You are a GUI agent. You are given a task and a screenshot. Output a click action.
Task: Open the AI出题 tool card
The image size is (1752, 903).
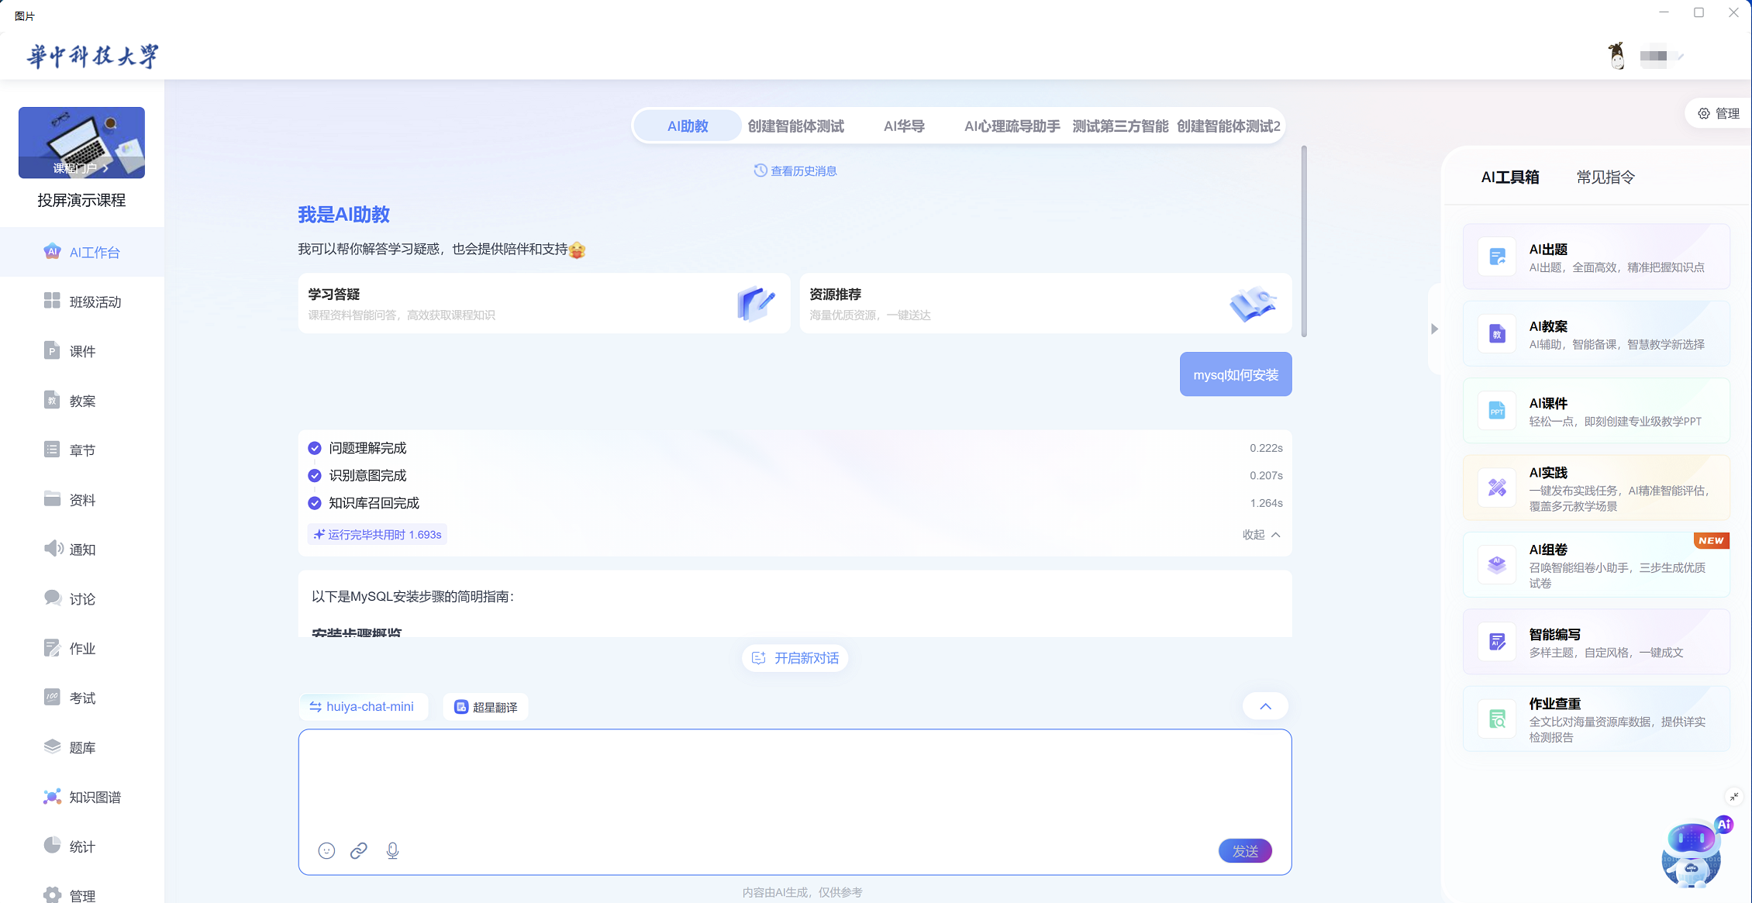(1595, 257)
